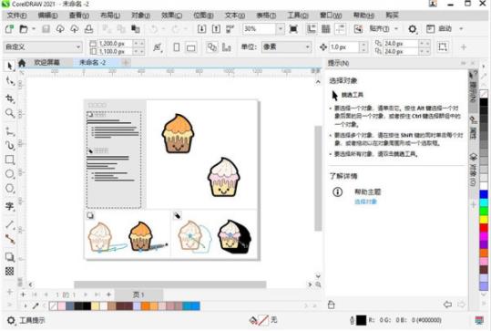Screen dimensions: 491x331
Task: Click the Paste icon in toolbar
Action: click(x=135, y=29)
